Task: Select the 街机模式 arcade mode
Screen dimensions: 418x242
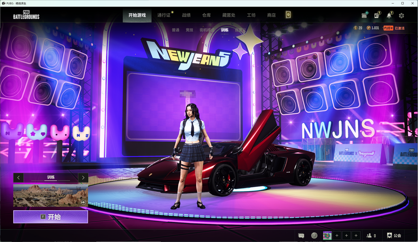Action: click(x=207, y=30)
